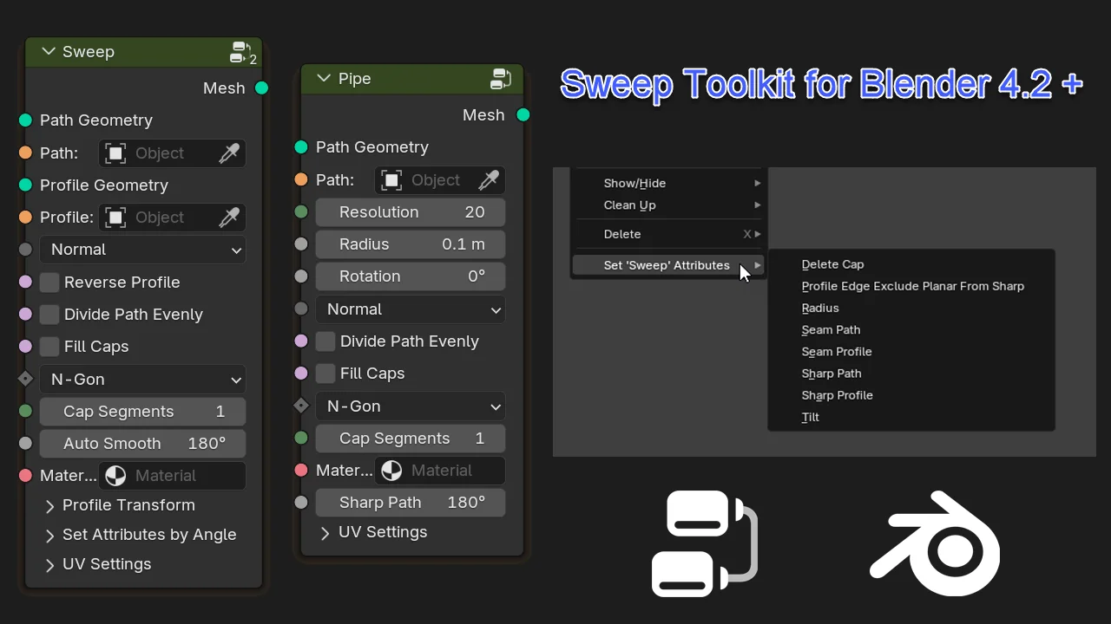
Task: Click the material preview sphere in Pipe Material field
Action: click(x=391, y=470)
